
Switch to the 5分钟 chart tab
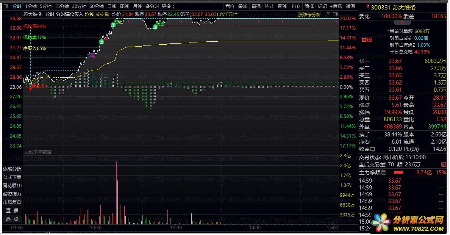[x=45, y=6]
